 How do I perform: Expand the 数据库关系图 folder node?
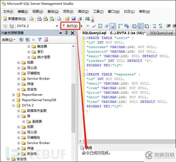tap(19, 111)
